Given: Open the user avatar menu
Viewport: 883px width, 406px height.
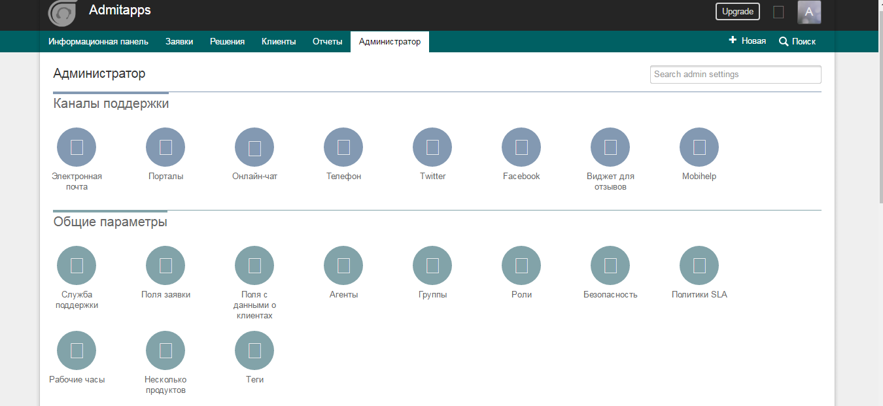Looking at the screenshot, I should pos(809,12).
